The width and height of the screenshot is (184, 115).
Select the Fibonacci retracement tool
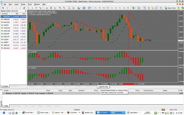28,8
